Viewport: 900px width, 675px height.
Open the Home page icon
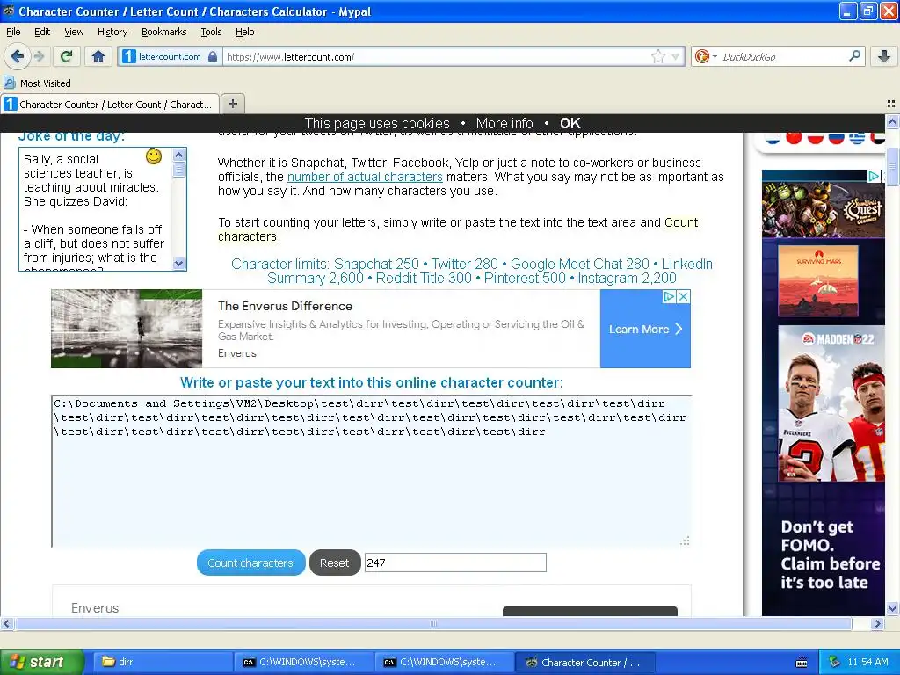tap(98, 56)
